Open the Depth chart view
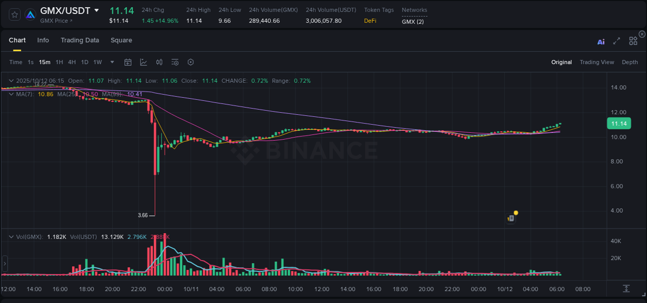 coord(629,62)
